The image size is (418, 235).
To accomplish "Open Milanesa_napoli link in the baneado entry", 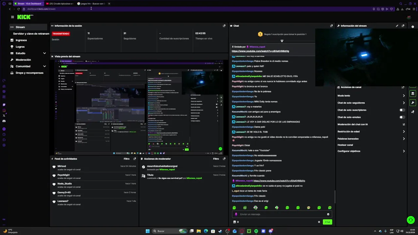I will [167, 169].
